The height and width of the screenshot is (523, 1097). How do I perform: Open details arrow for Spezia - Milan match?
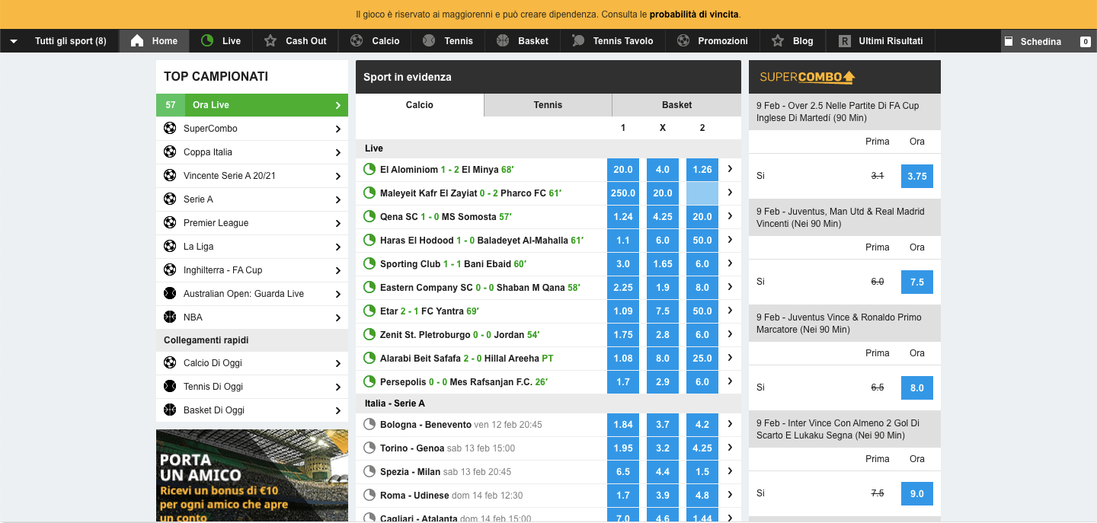click(730, 471)
